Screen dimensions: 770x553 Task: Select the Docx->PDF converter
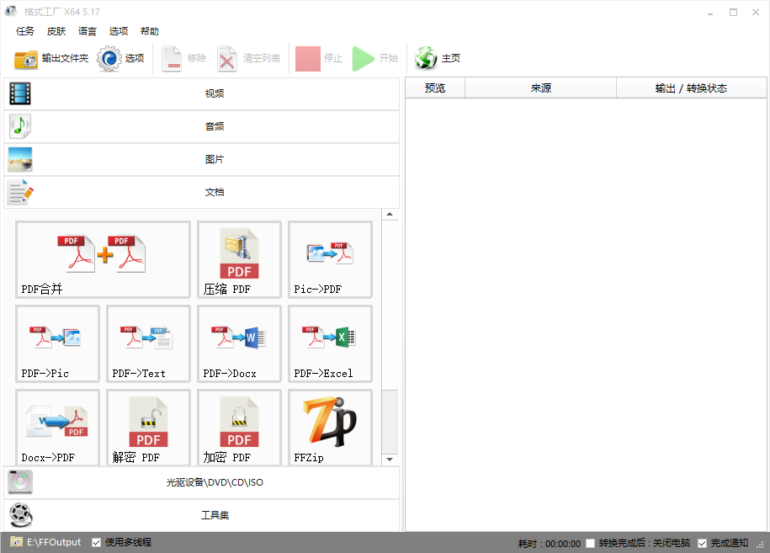[57, 428]
